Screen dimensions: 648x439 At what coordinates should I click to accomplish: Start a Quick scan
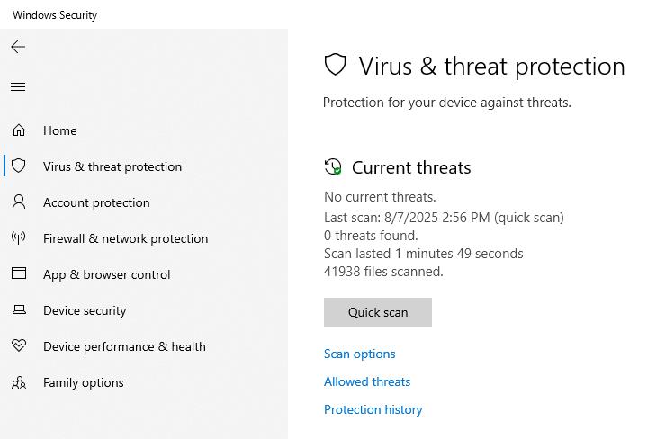(378, 312)
